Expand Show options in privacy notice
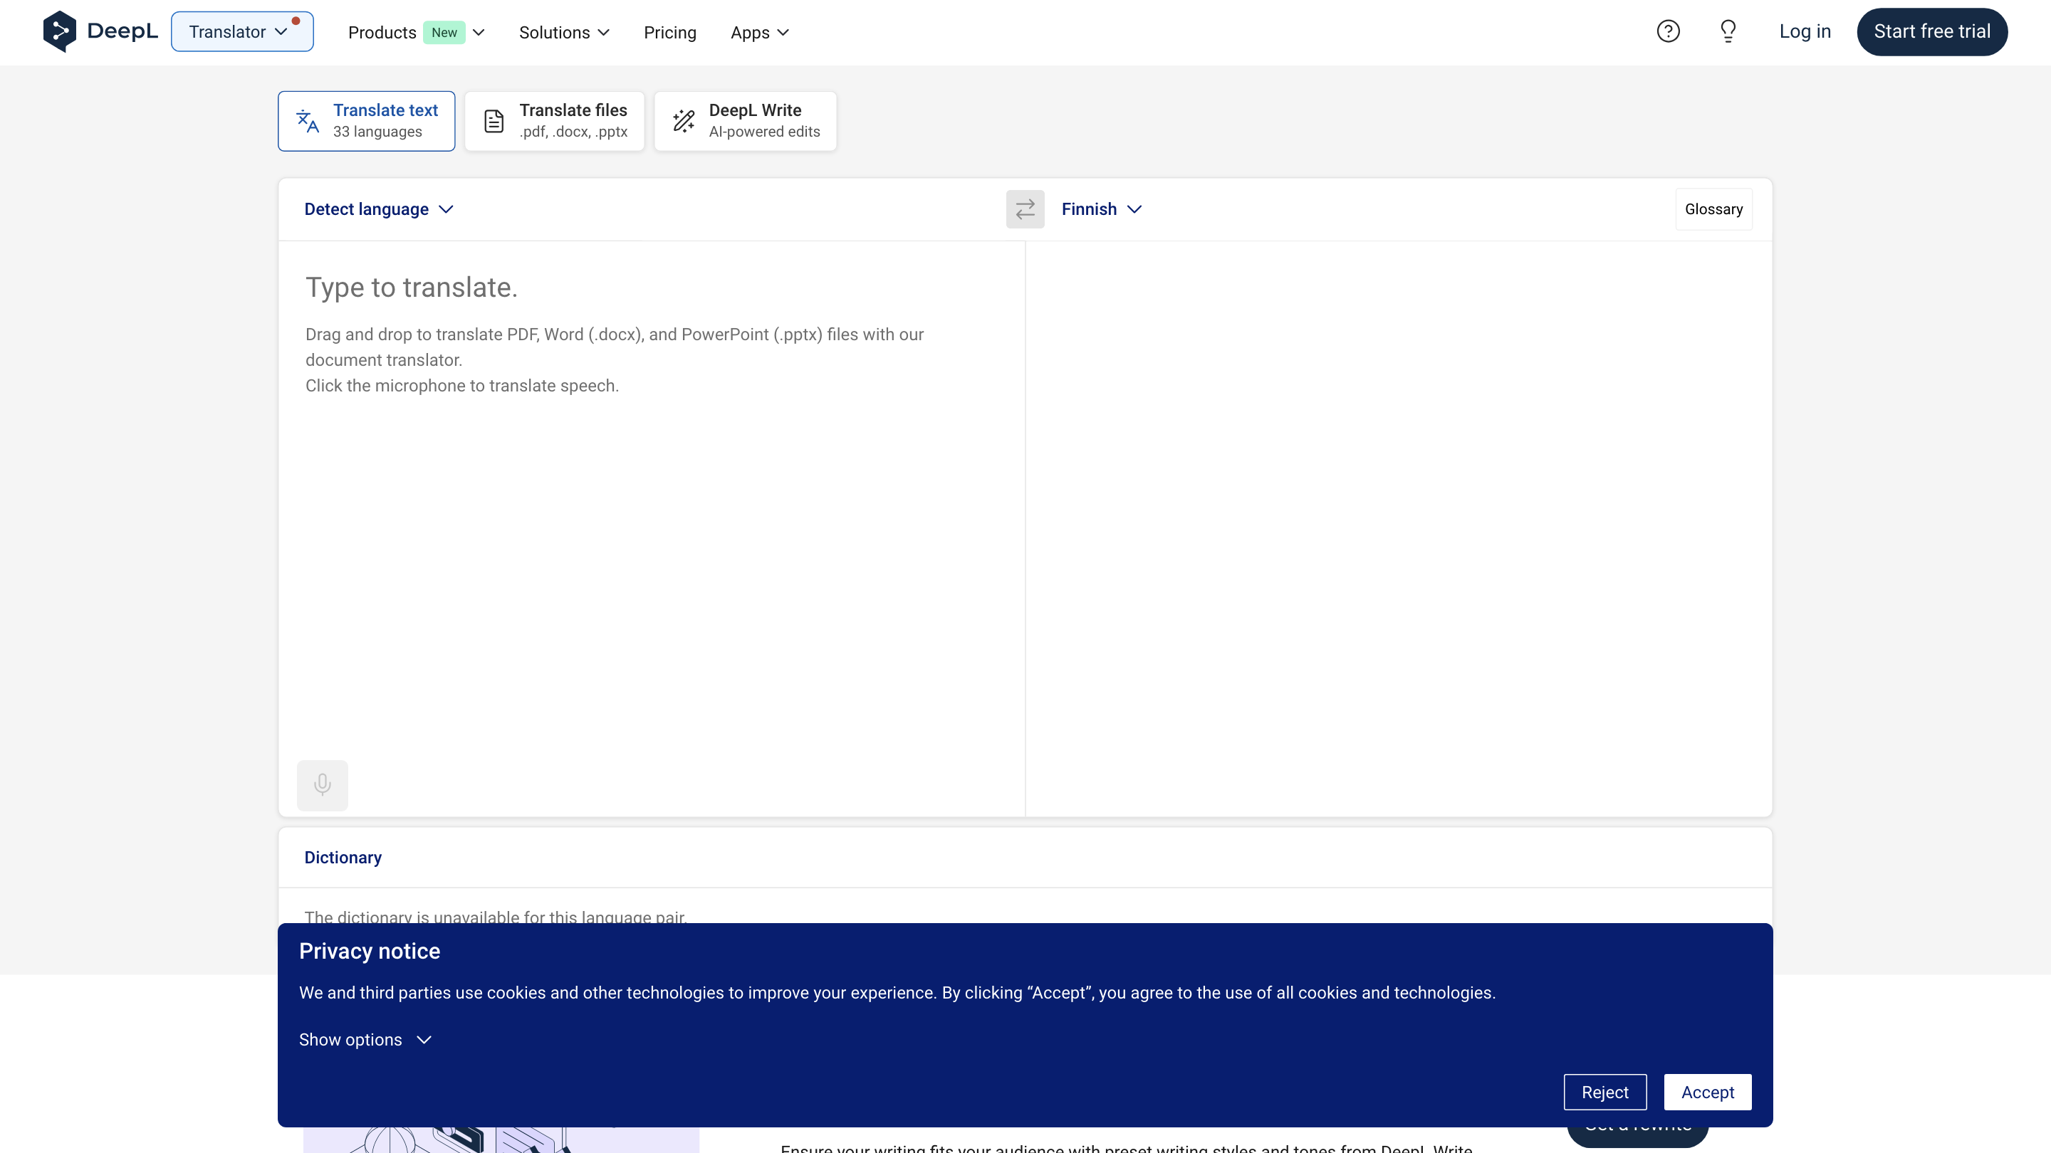The width and height of the screenshot is (2051, 1153). point(365,1039)
